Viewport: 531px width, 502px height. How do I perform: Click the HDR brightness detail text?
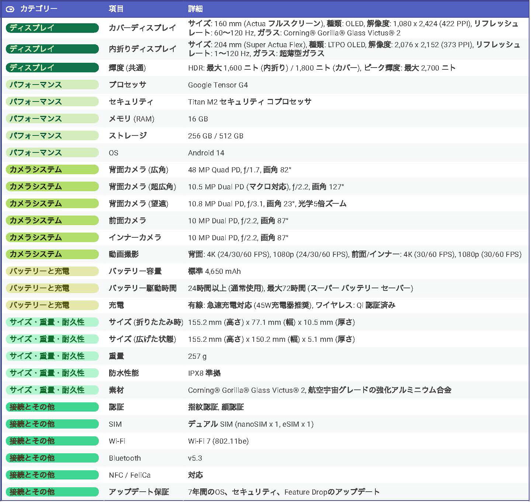click(322, 68)
